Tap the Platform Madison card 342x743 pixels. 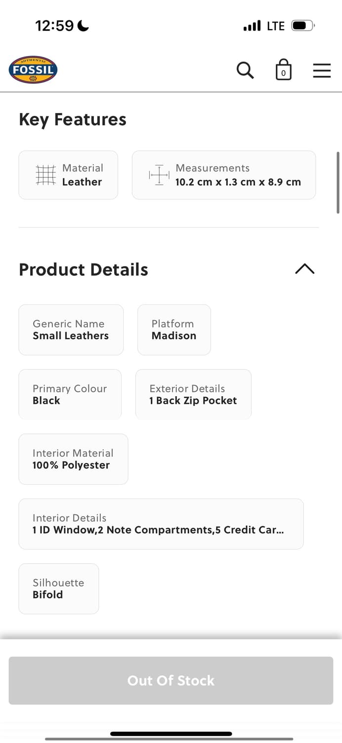tap(174, 330)
